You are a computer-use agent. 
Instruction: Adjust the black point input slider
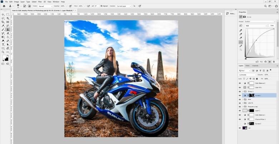[246, 58]
